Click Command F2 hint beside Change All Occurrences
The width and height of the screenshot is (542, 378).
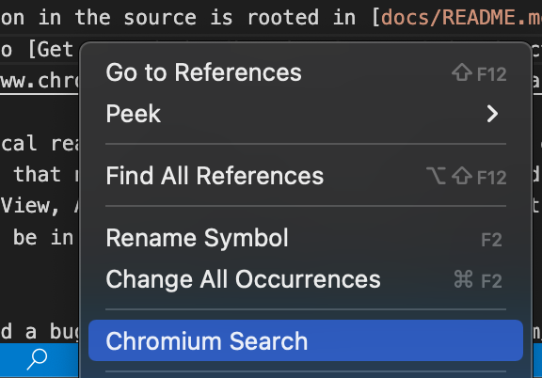478,280
